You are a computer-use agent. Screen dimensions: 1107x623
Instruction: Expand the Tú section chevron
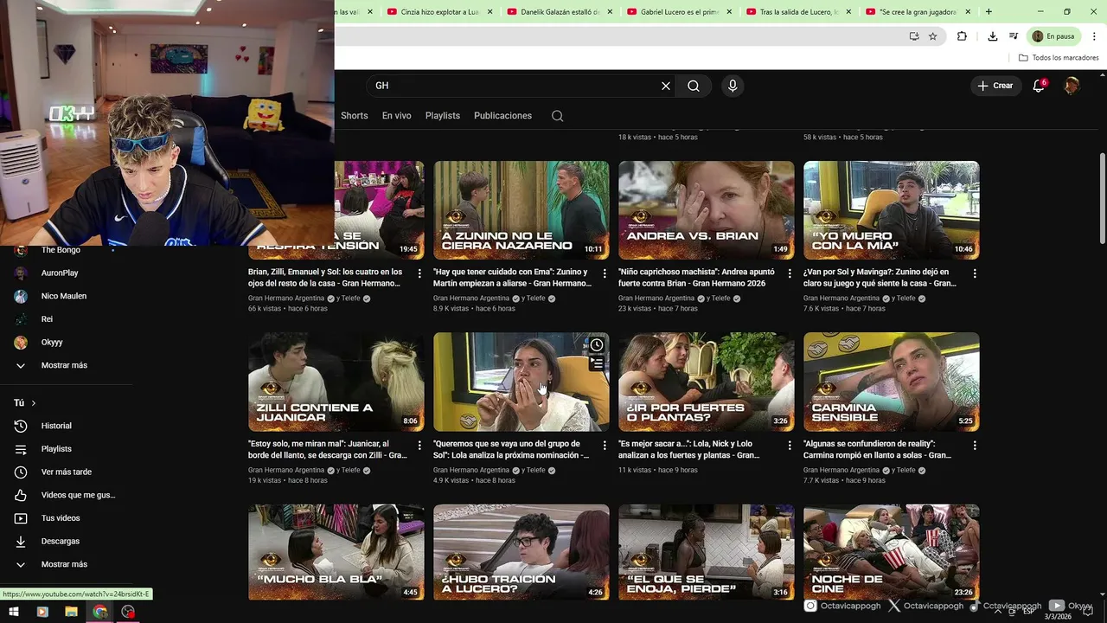tap(34, 403)
